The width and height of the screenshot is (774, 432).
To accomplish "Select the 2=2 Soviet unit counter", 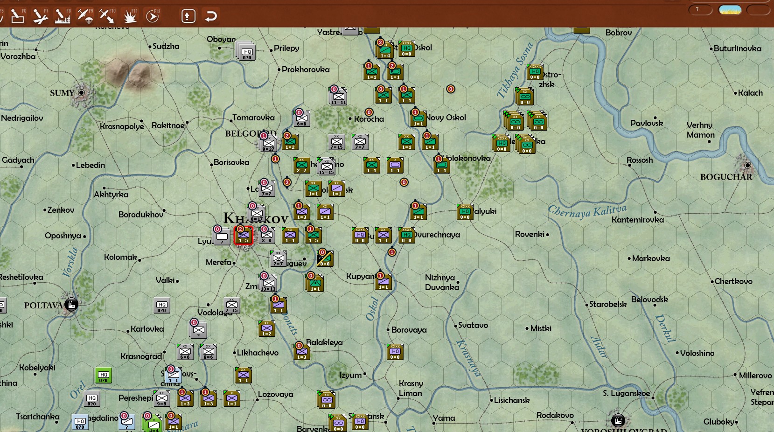I will [302, 165].
